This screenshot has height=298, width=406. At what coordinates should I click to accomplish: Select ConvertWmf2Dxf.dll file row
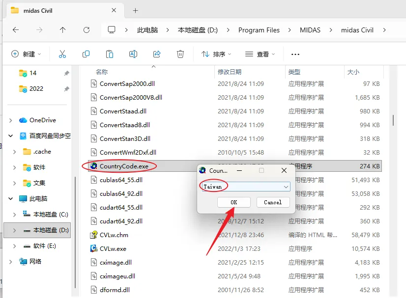click(235, 152)
